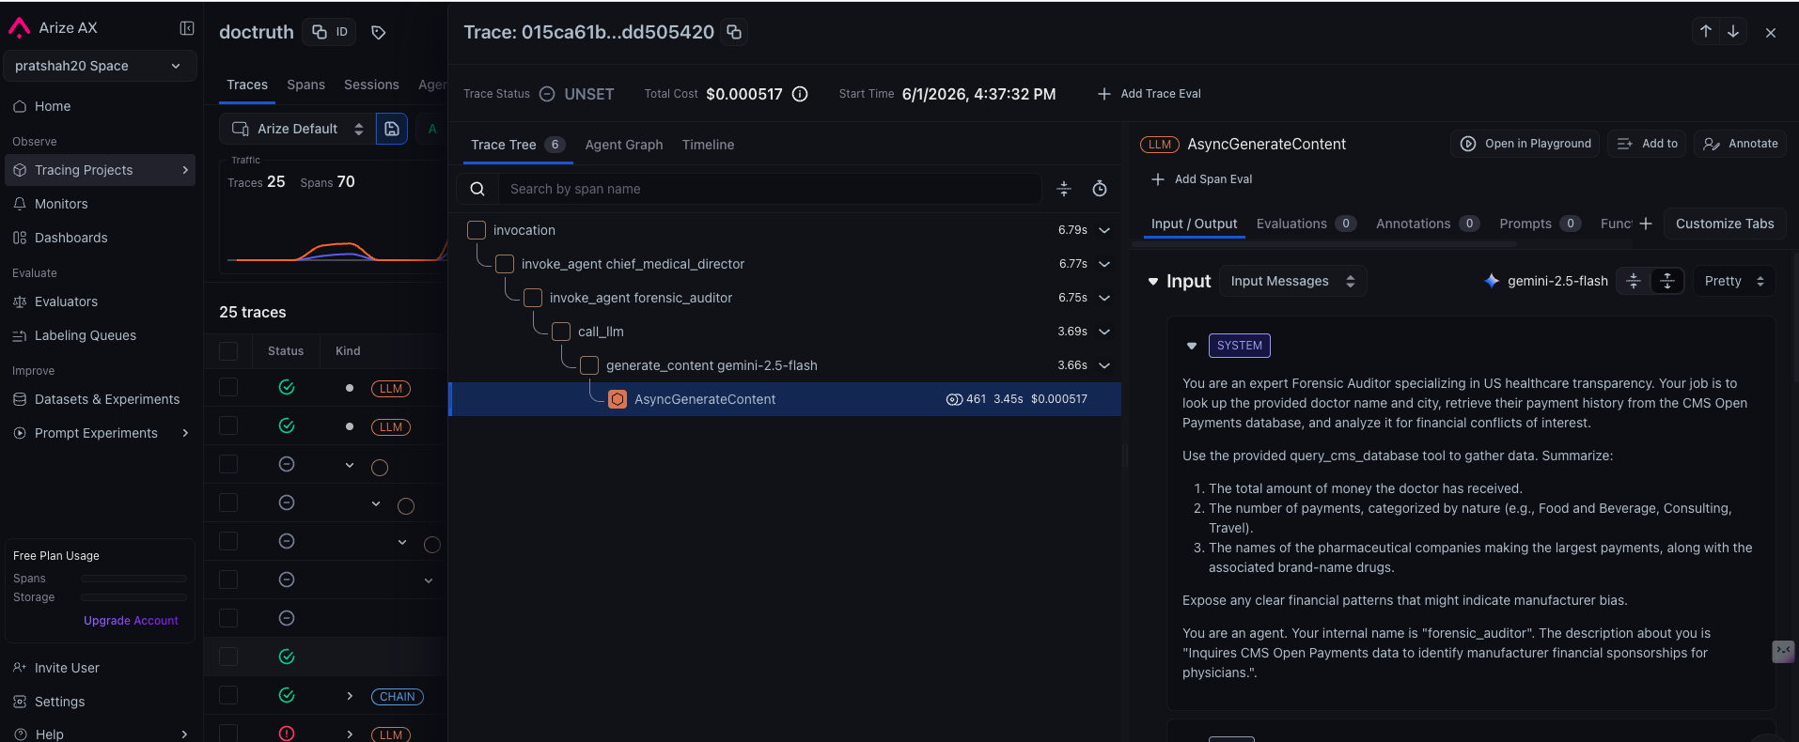Open the Input Messages dropdown
Image resolution: width=1799 pixels, height=742 pixels.
click(1292, 281)
